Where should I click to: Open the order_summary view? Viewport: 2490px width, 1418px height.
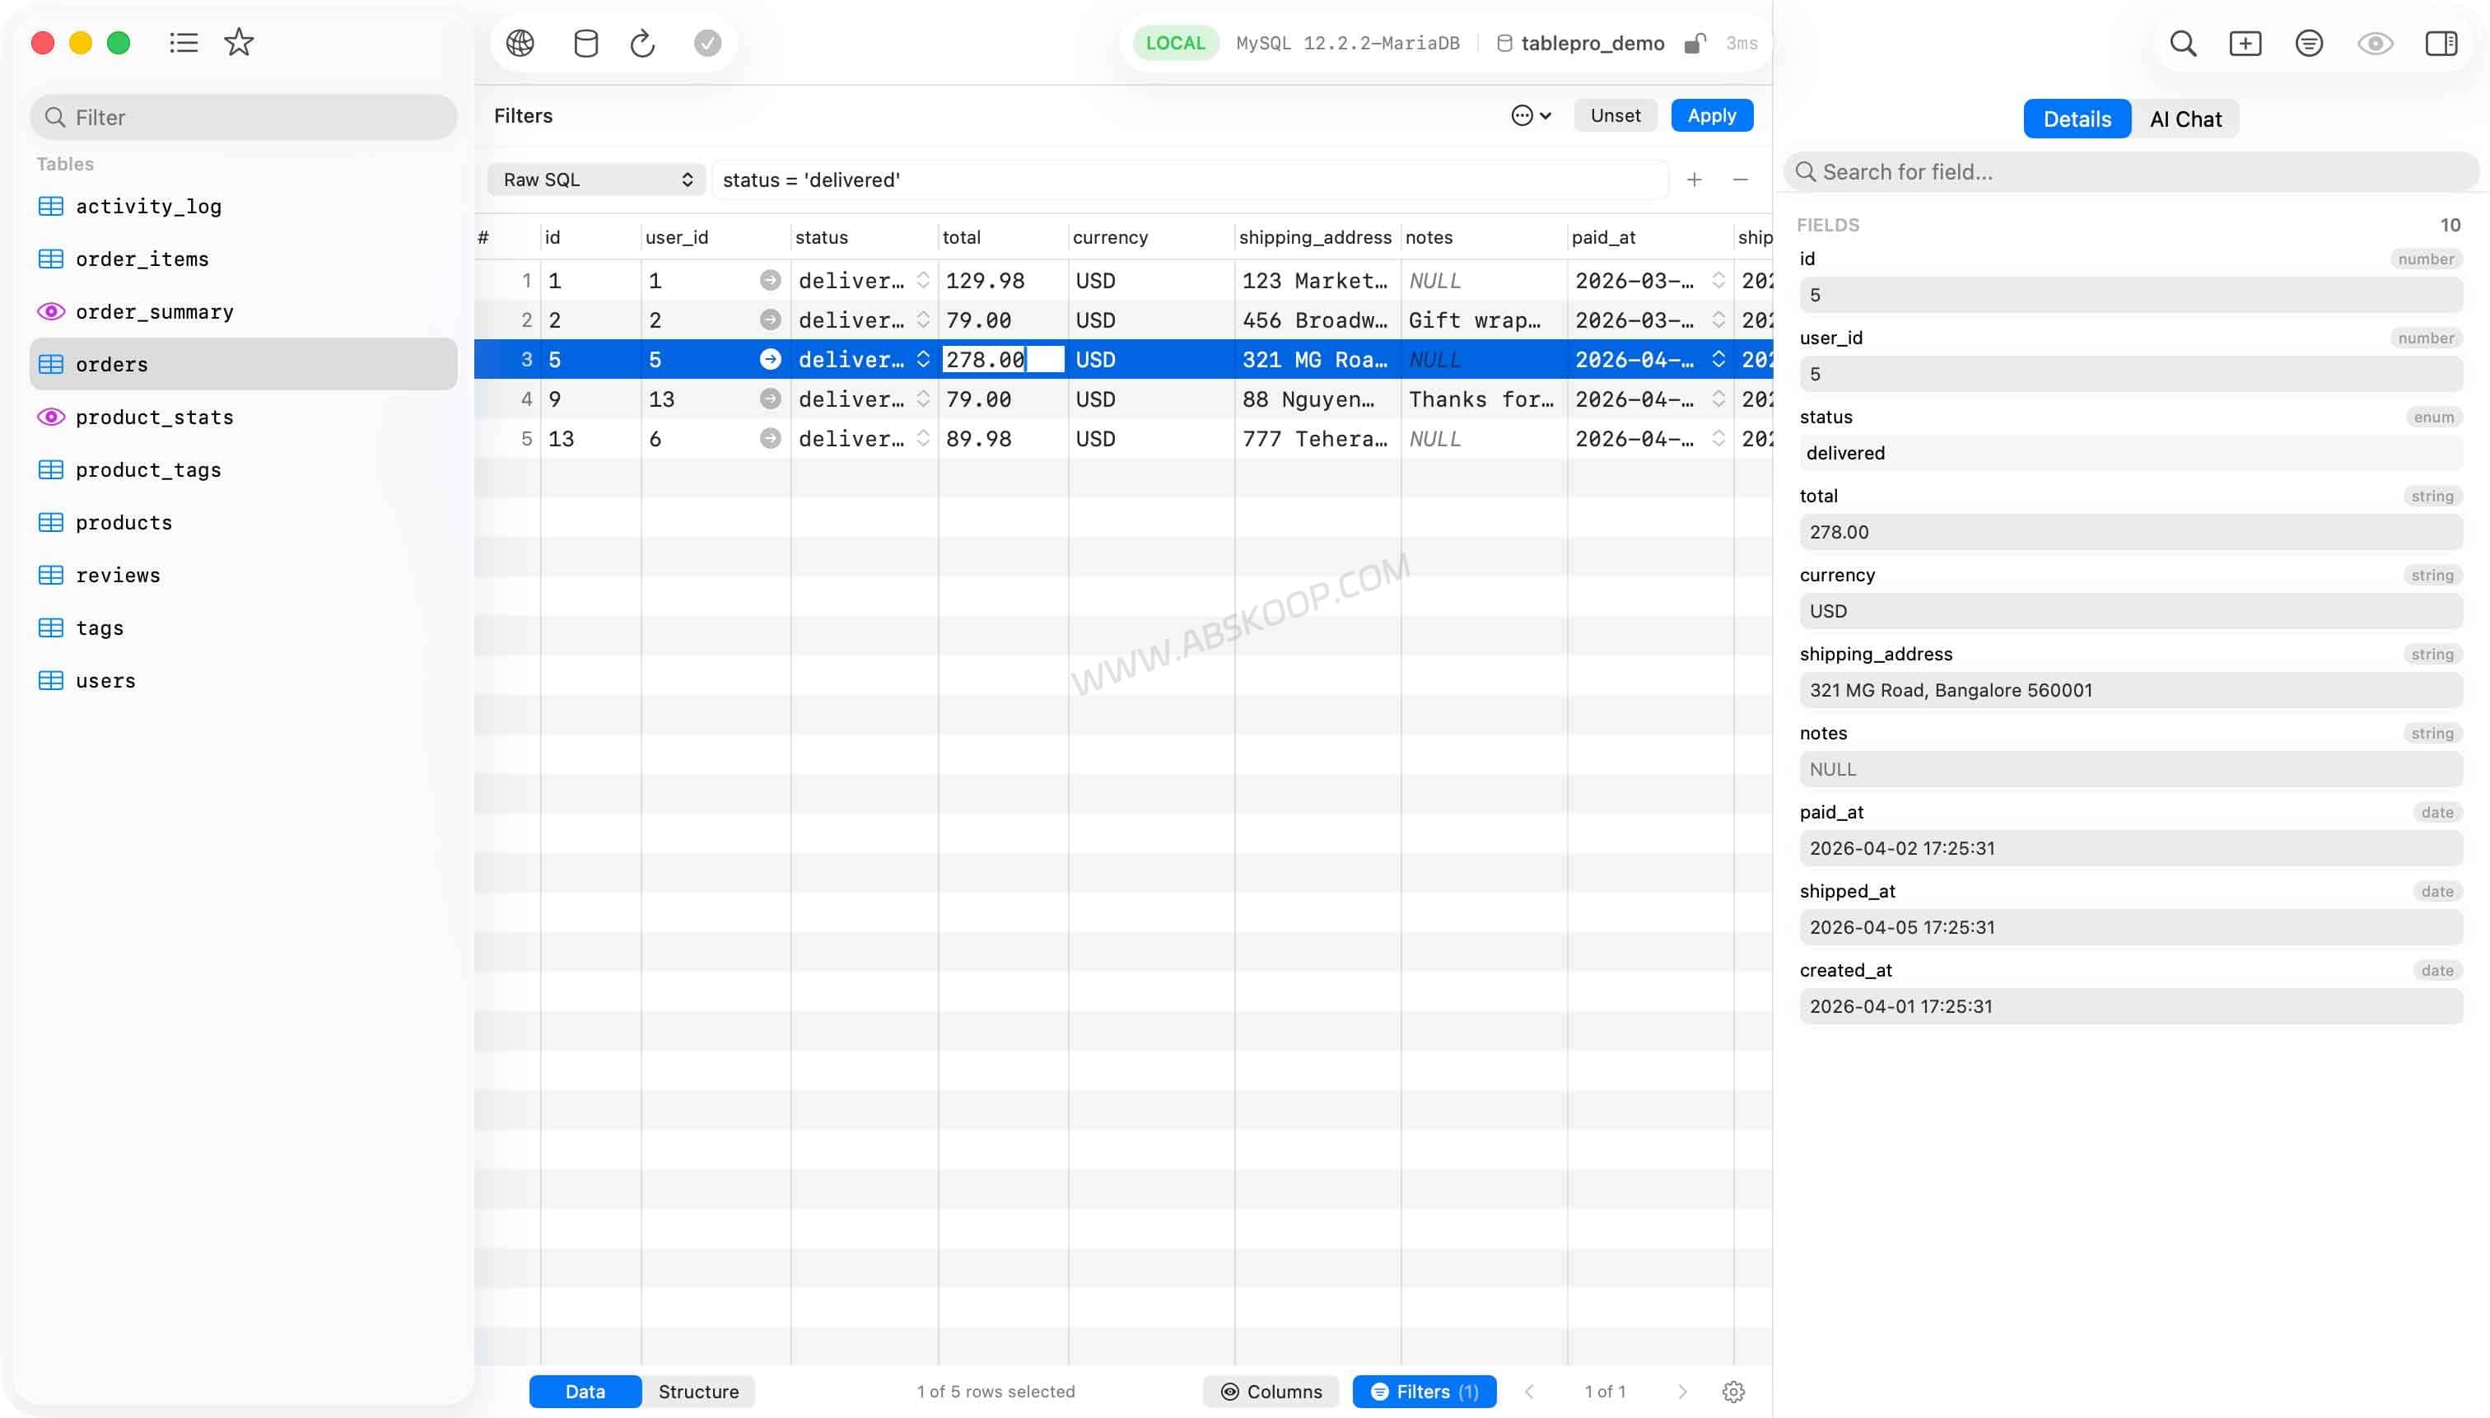click(x=244, y=311)
